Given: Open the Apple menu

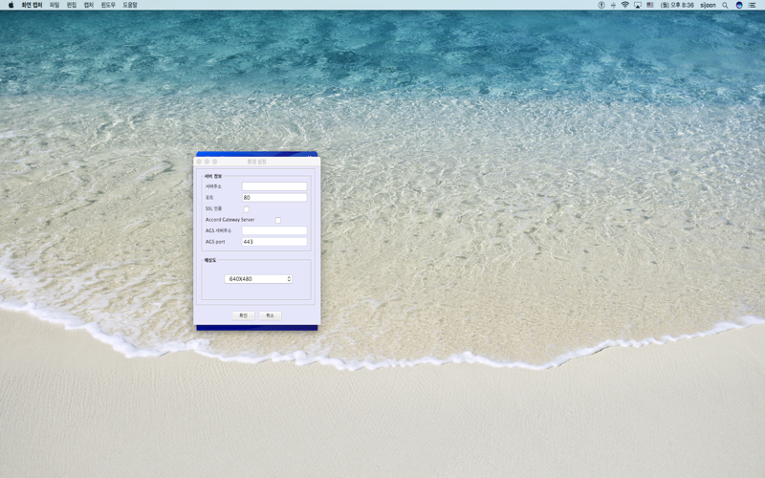Looking at the screenshot, I should (11, 5).
